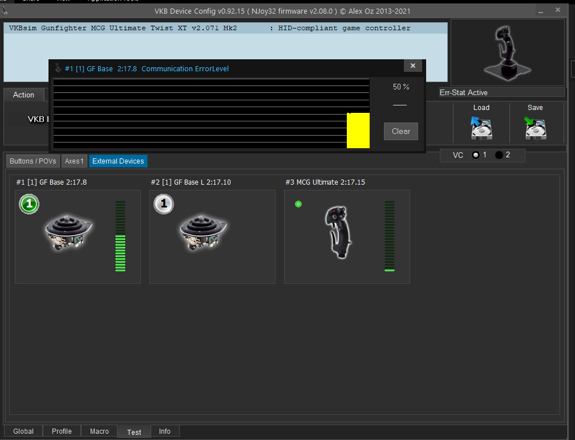
Task: Select the VKBsim Gunfighter MCG device row
Action: (x=225, y=28)
